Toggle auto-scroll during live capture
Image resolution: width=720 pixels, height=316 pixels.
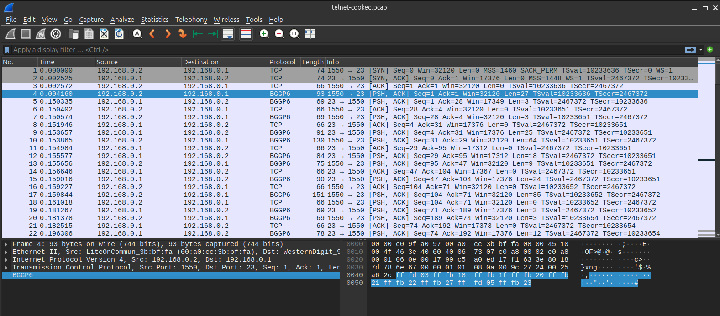click(x=228, y=34)
